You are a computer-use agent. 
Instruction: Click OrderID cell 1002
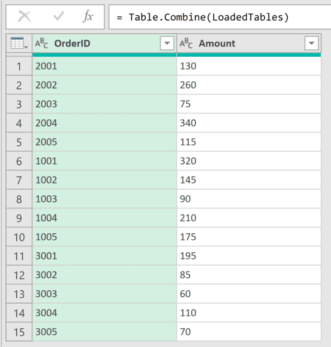click(x=104, y=180)
